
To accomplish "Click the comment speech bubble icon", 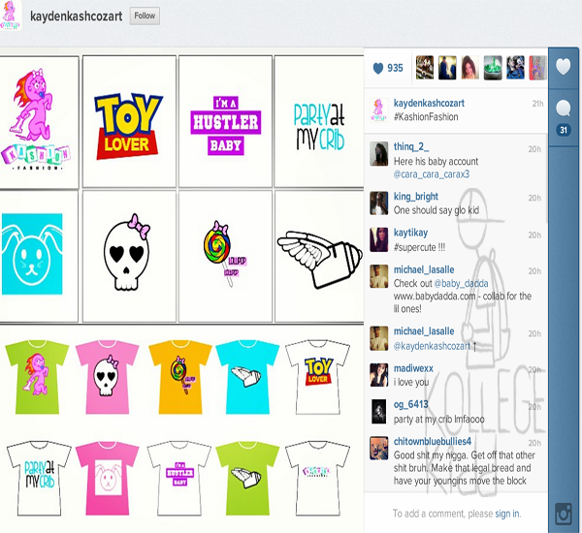I will click(564, 107).
